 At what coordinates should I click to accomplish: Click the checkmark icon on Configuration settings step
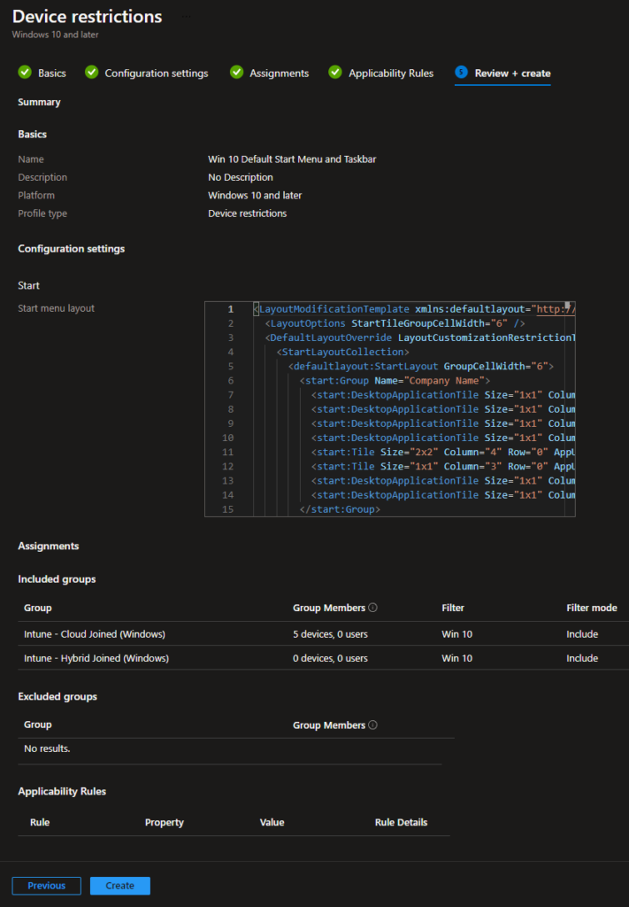[x=91, y=73]
